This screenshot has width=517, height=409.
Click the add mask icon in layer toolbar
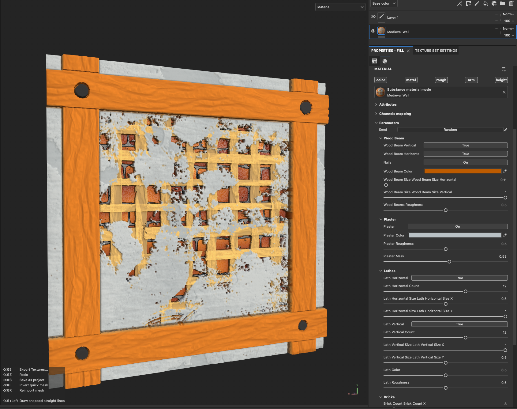coord(468,4)
